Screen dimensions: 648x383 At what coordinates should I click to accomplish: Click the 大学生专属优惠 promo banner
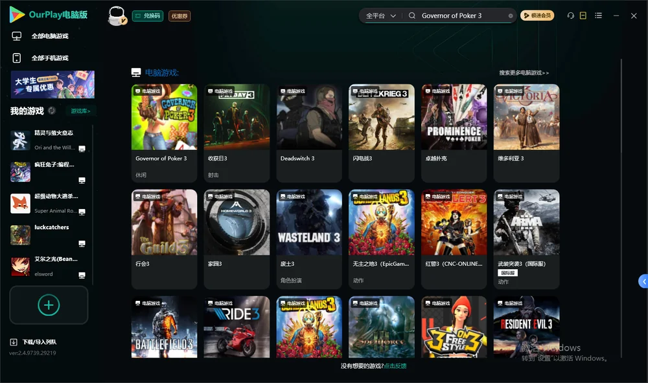click(53, 85)
